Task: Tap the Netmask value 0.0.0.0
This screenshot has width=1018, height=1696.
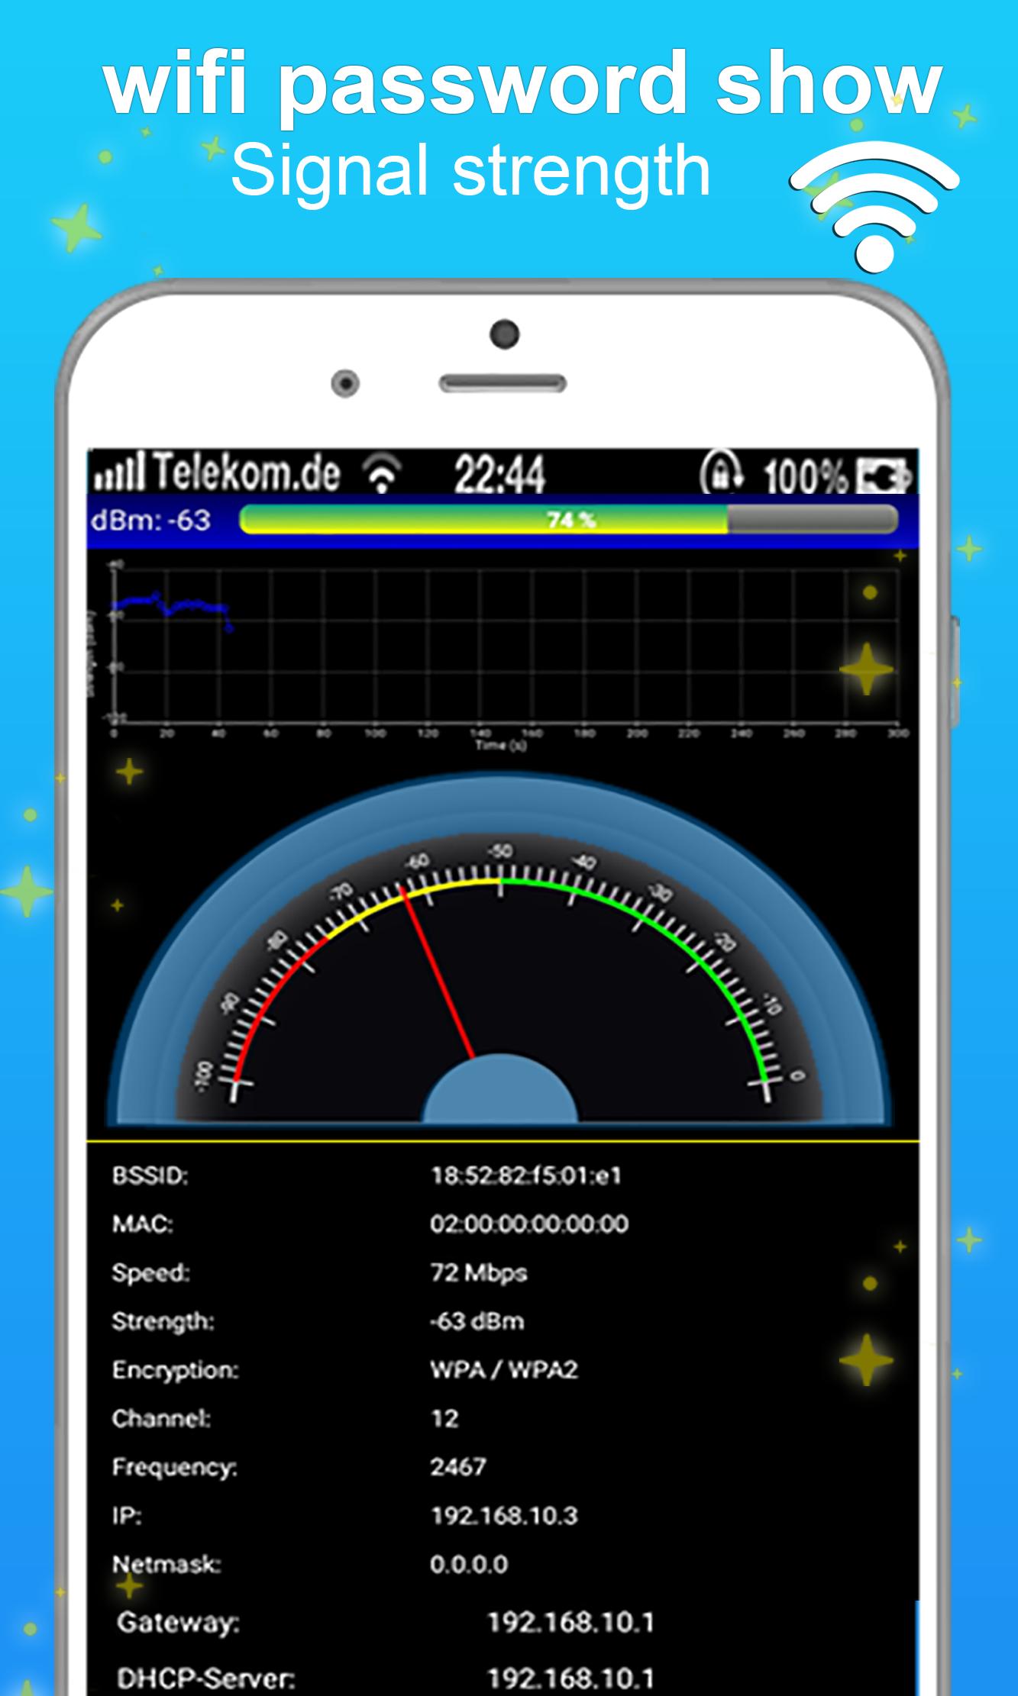Action: coord(468,1565)
